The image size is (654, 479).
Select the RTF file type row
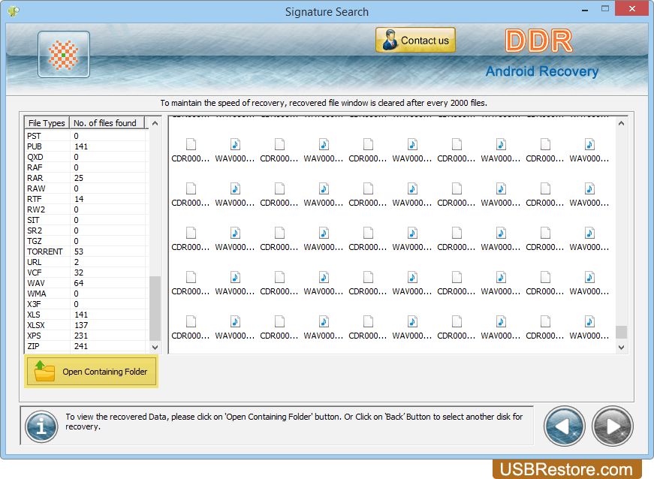coord(86,199)
